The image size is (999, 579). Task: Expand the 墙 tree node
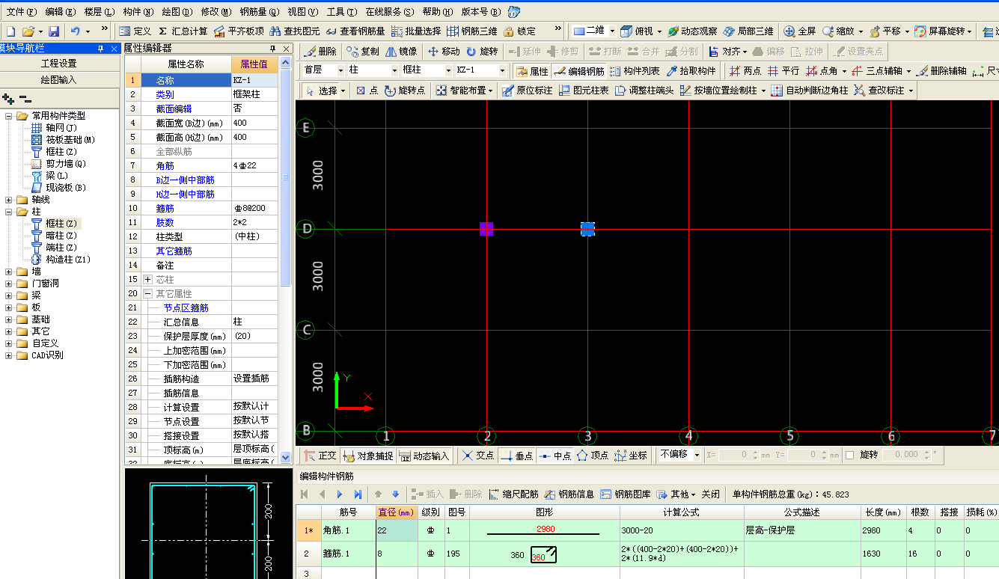pyautogui.click(x=8, y=272)
